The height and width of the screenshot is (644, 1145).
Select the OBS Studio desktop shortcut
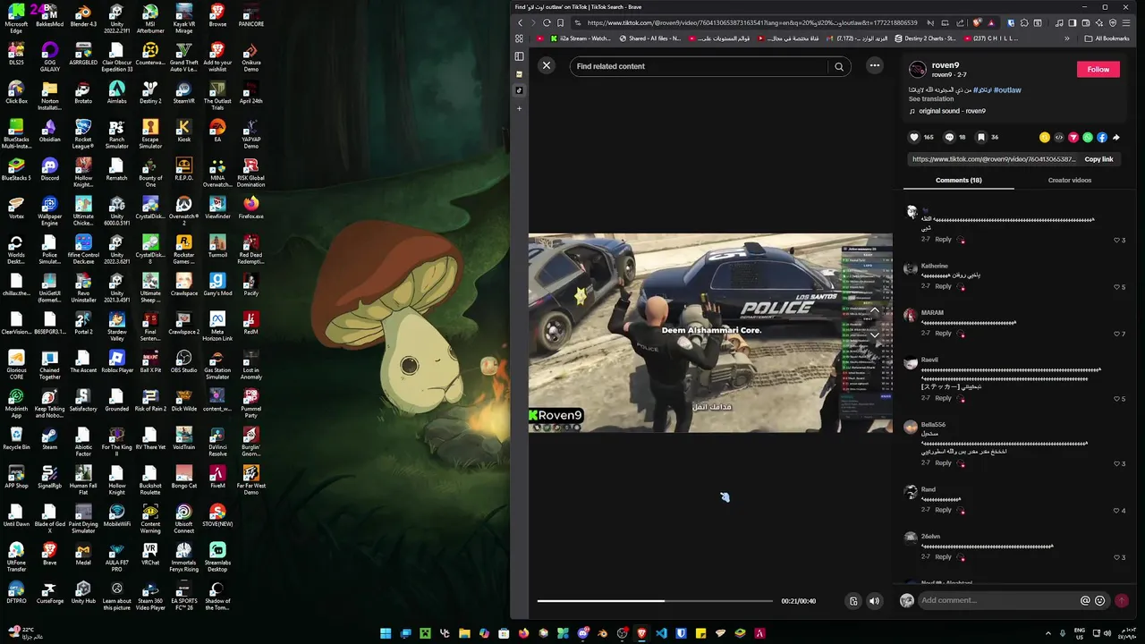click(183, 361)
